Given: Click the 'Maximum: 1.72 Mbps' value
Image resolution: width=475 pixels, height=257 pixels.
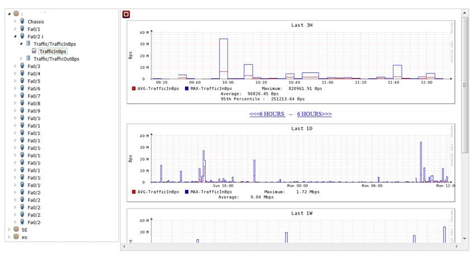Looking at the screenshot, I should coord(292,192).
